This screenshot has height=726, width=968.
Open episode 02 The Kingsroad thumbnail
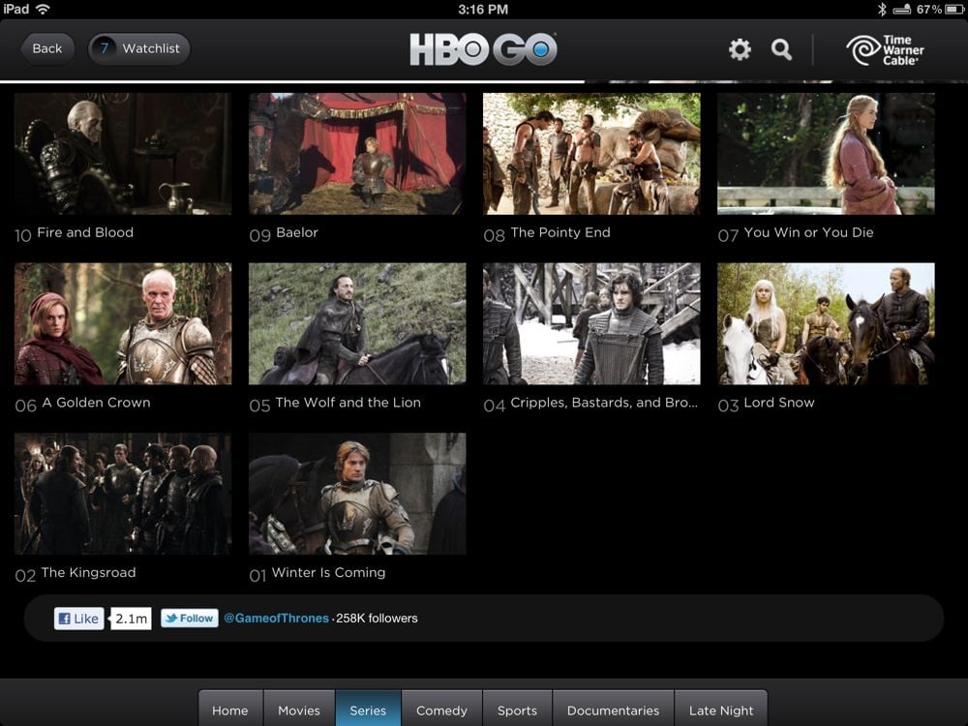pyautogui.click(x=123, y=494)
